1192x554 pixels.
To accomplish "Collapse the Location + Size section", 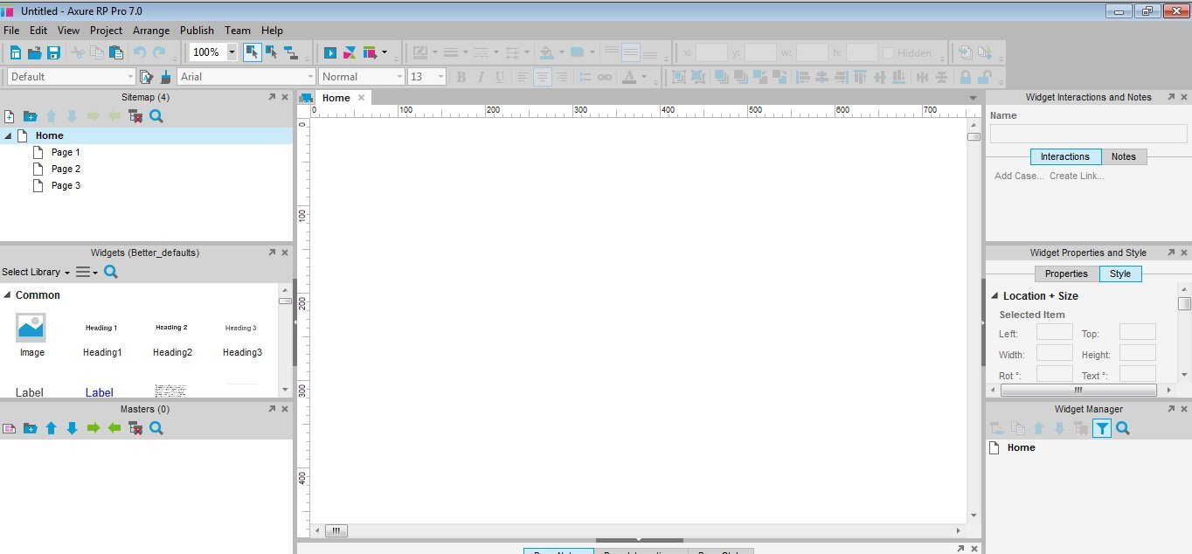I will click(x=994, y=296).
